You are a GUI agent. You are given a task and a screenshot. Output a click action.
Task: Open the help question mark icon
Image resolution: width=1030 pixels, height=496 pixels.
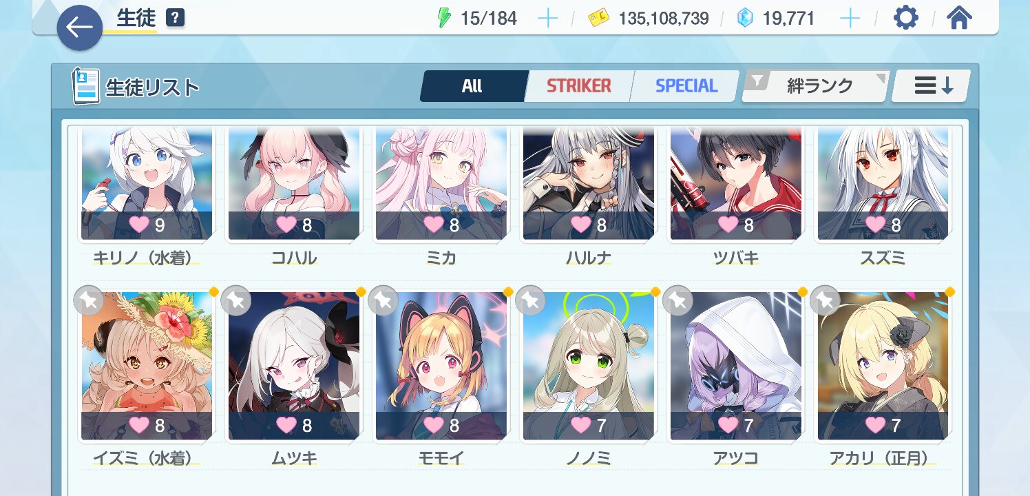pyautogui.click(x=176, y=18)
